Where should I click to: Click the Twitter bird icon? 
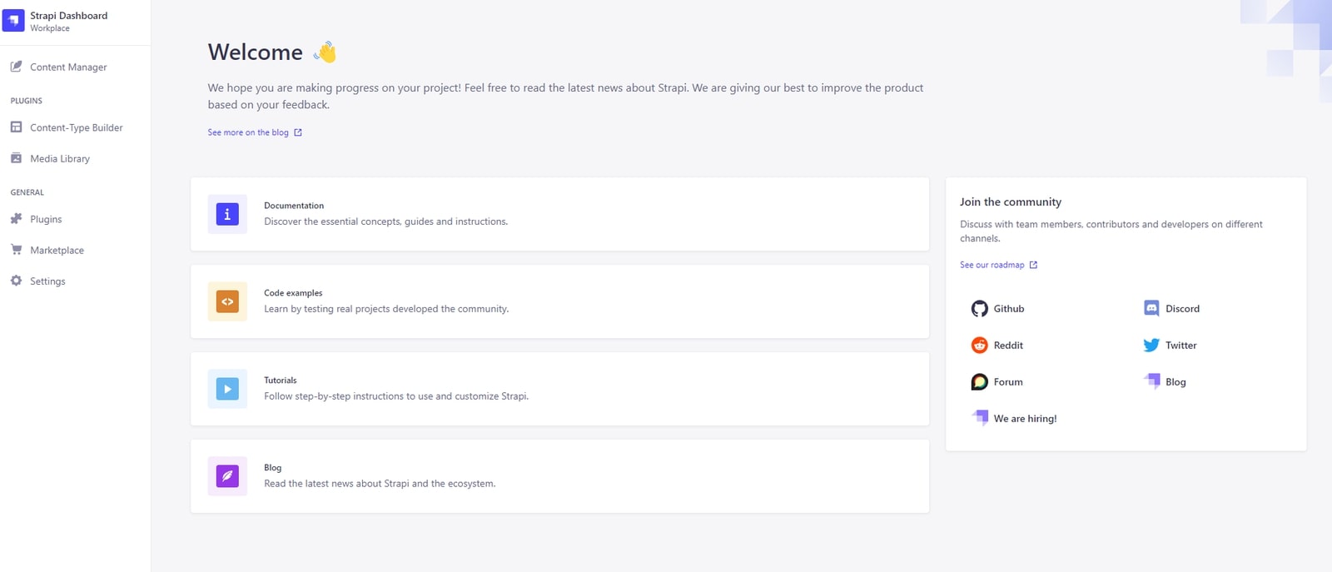[1151, 346]
